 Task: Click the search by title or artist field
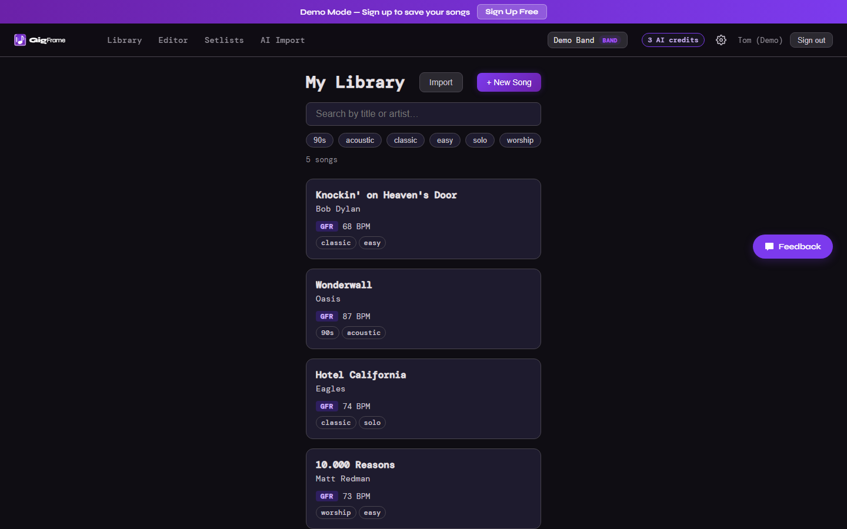point(423,114)
